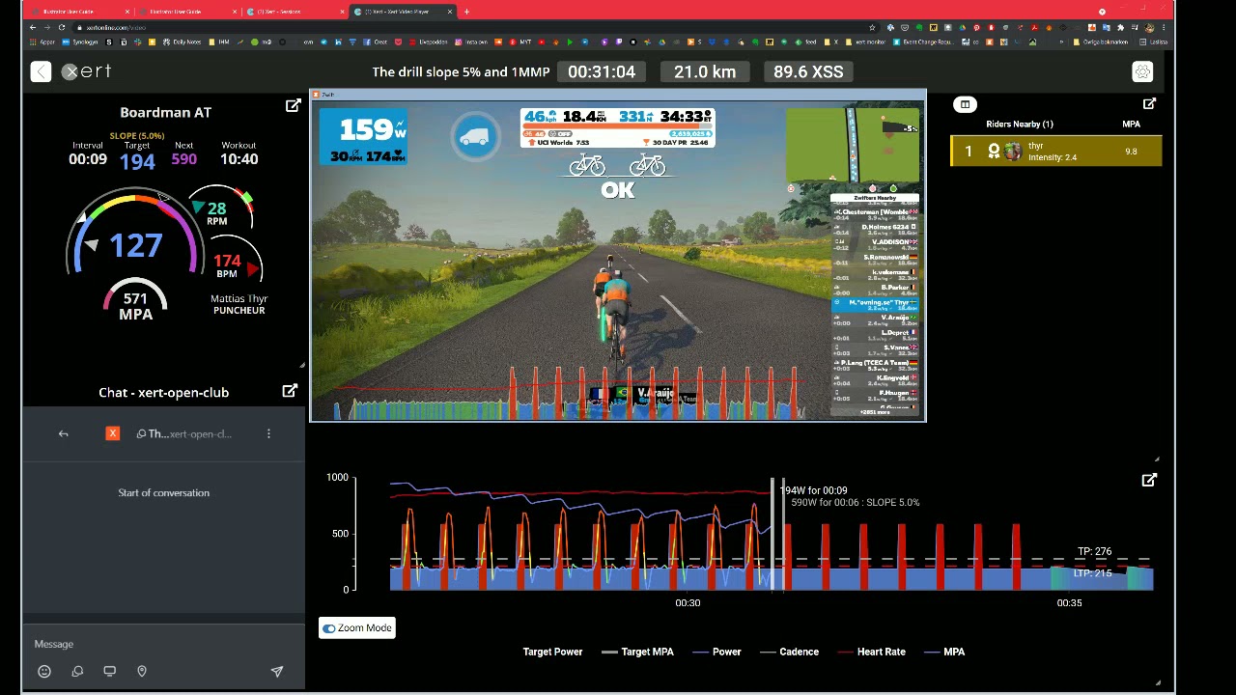Click the 21.0 km distance readout
The width and height of the screenshot is (1236, 695).
pyautogui.click(x=705, y=72)
